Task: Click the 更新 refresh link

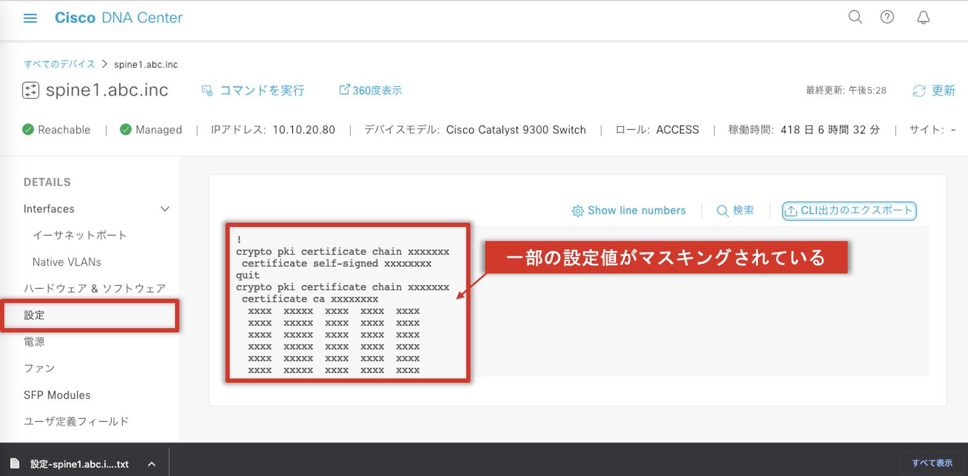Action: (943, 91)
